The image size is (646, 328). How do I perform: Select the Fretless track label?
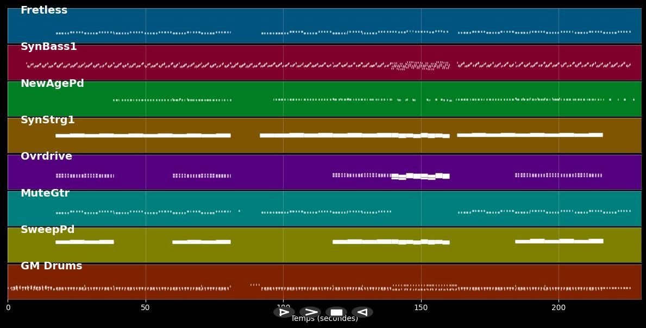point(44,10)
